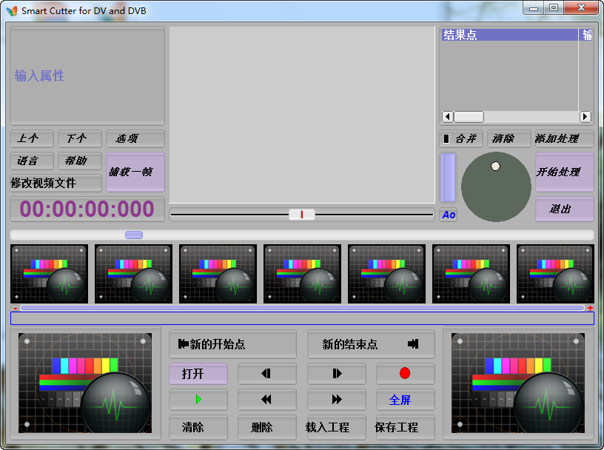Select the first test-pattern thumbnail in the strip
This screenshot has height=450, width=604.
click(x=49, y=274)
